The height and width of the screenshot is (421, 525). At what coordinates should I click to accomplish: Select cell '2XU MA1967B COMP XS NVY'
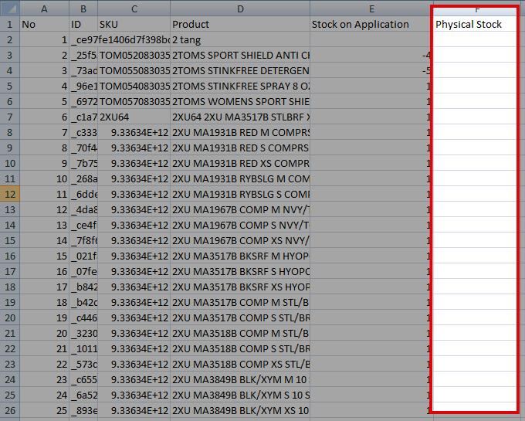[240, 240]
